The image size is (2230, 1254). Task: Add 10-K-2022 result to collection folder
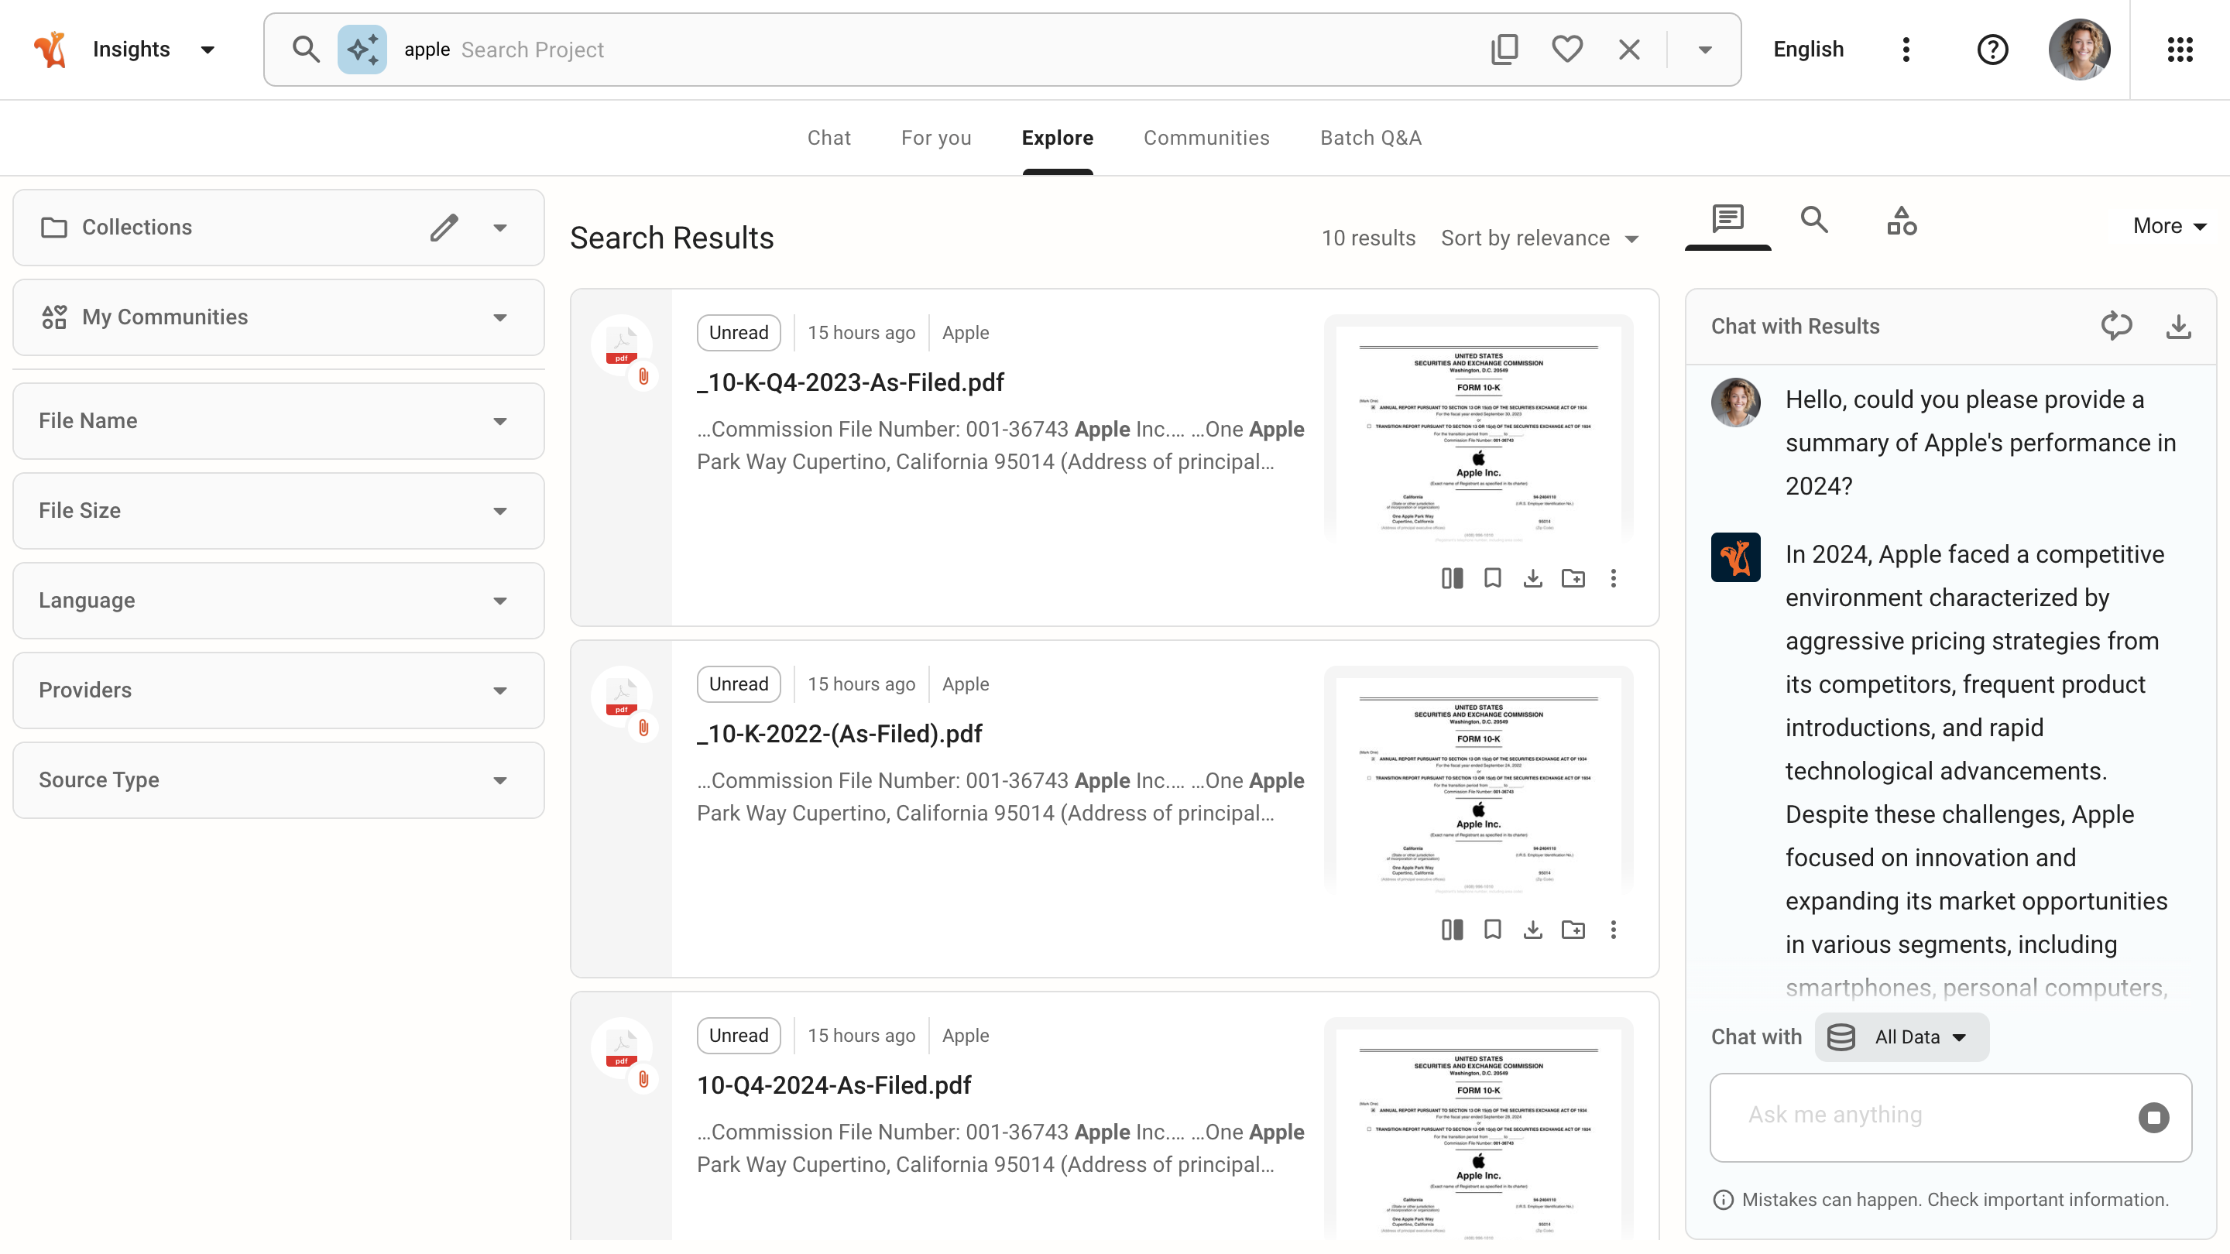tap(1573, 930)
